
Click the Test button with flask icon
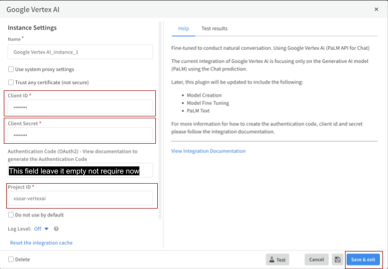[277, 259]
